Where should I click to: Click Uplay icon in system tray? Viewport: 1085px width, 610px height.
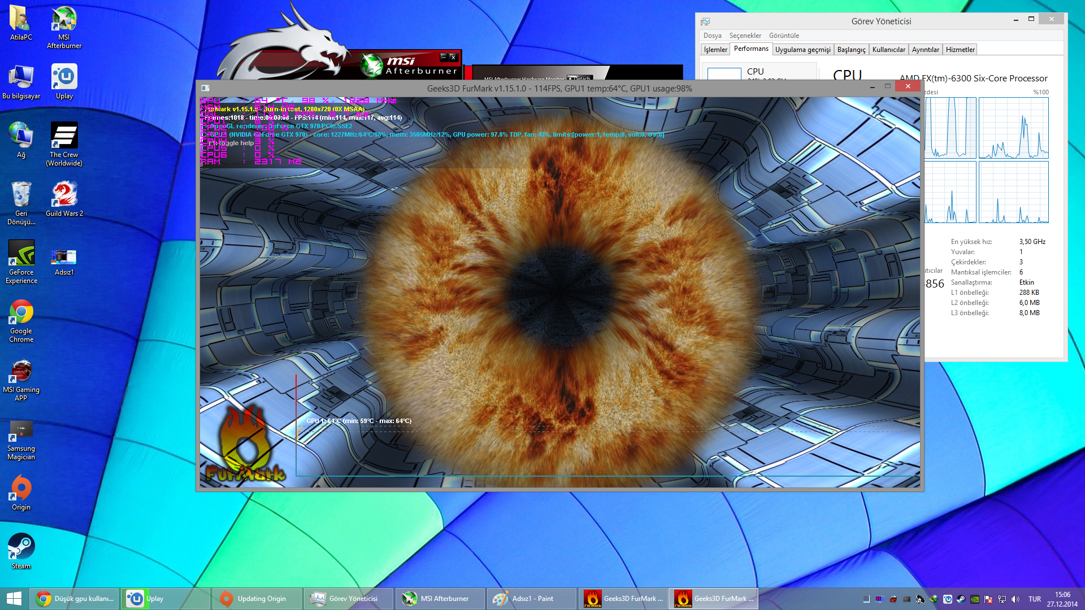coord(948,599)
